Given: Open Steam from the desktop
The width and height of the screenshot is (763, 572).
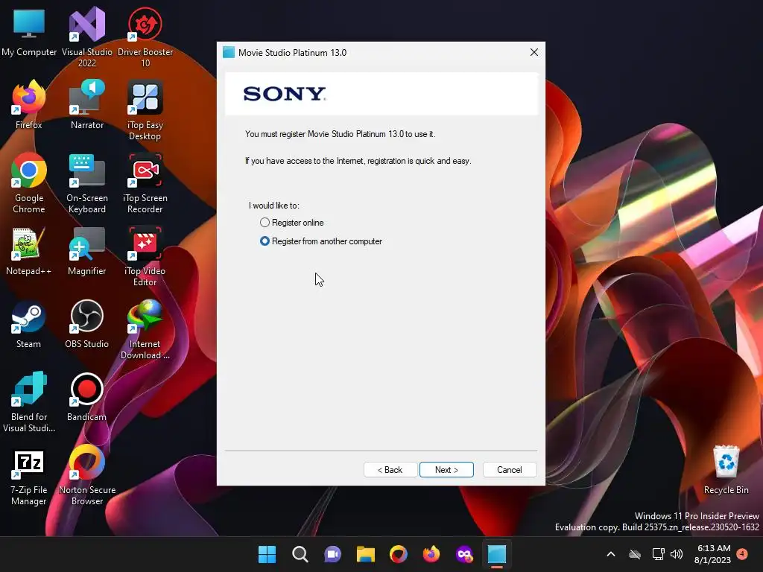Looking at the screenshot, I should coord(29,324).
